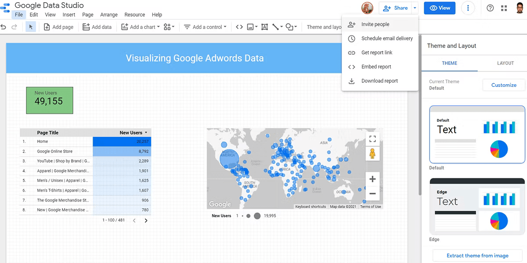The height and width of the screenshot is (263, 527).
Task: Select the selection mode pointer tool
Action: [x=31, y=27]
